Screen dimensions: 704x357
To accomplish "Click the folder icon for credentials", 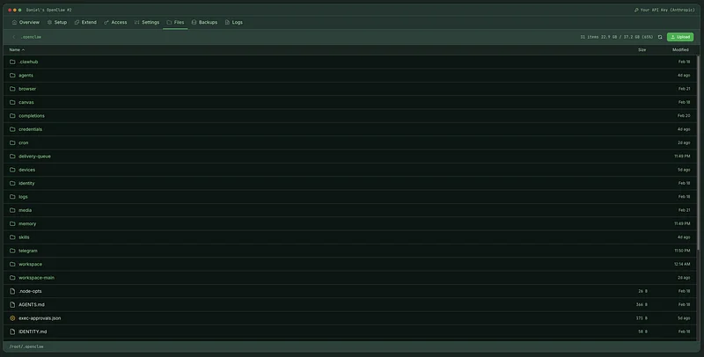I will [x=12, y=129].
